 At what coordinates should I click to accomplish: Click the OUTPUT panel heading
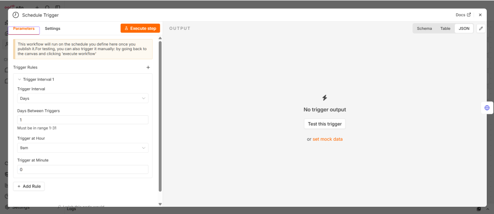pos(180,28)
